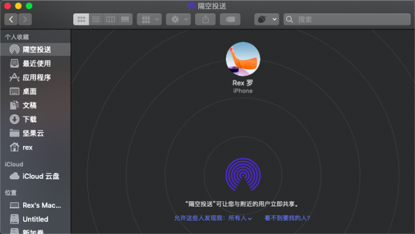415x234 pixels.
Task: Click the Share toolbar button
Action: 206,19
